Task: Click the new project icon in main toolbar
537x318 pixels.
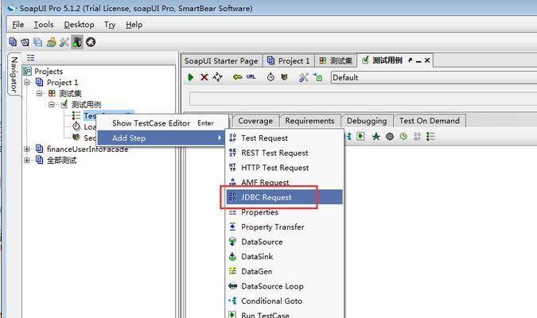Action: tap(13, 42)
